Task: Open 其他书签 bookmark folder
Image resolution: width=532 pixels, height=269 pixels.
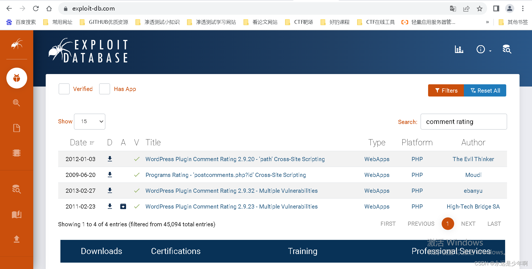Action: [513, 22]
